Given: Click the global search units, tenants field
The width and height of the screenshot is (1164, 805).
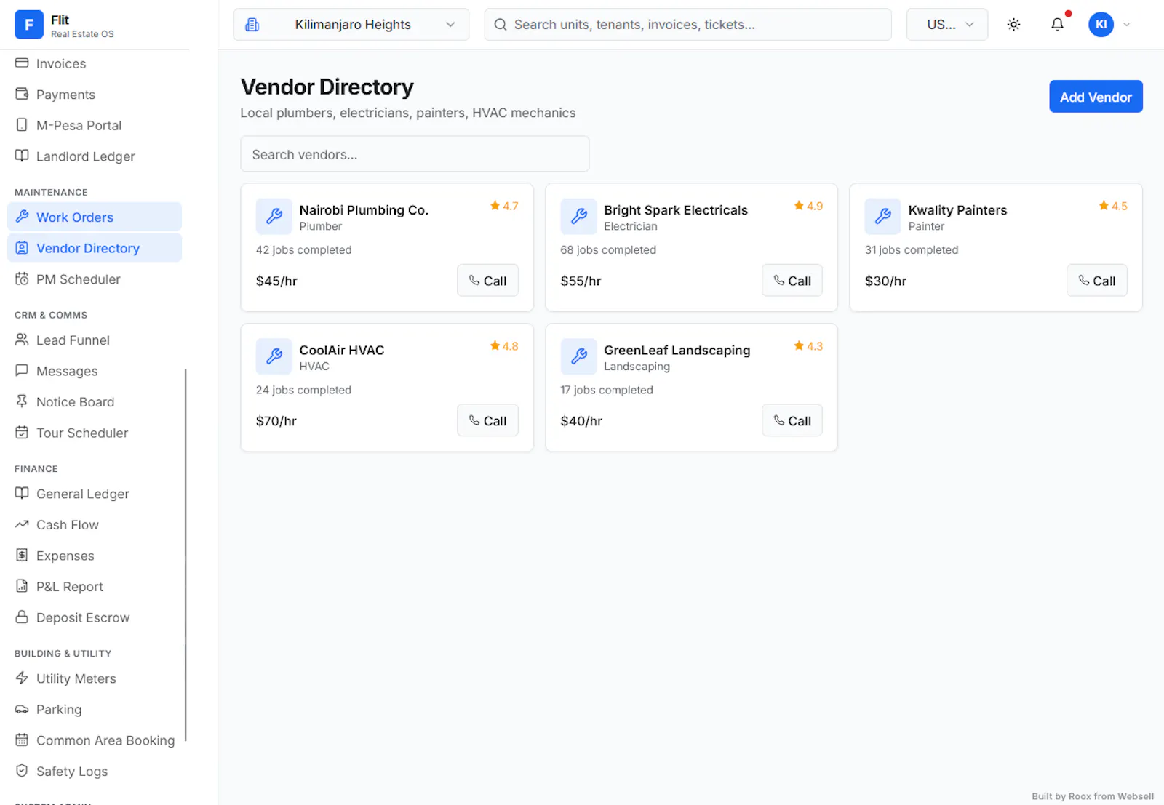Looking at the screenshot, I should (687, 25).
